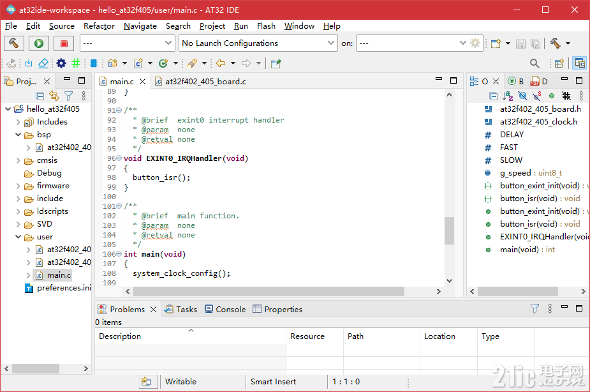Collapse hello_at32f405 project node
The height and width of the screenshot is (392, 590).
click(8, 109)
